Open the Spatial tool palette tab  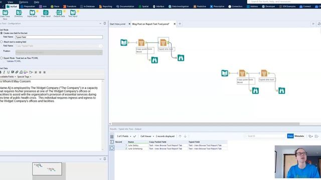coord(143,6)
